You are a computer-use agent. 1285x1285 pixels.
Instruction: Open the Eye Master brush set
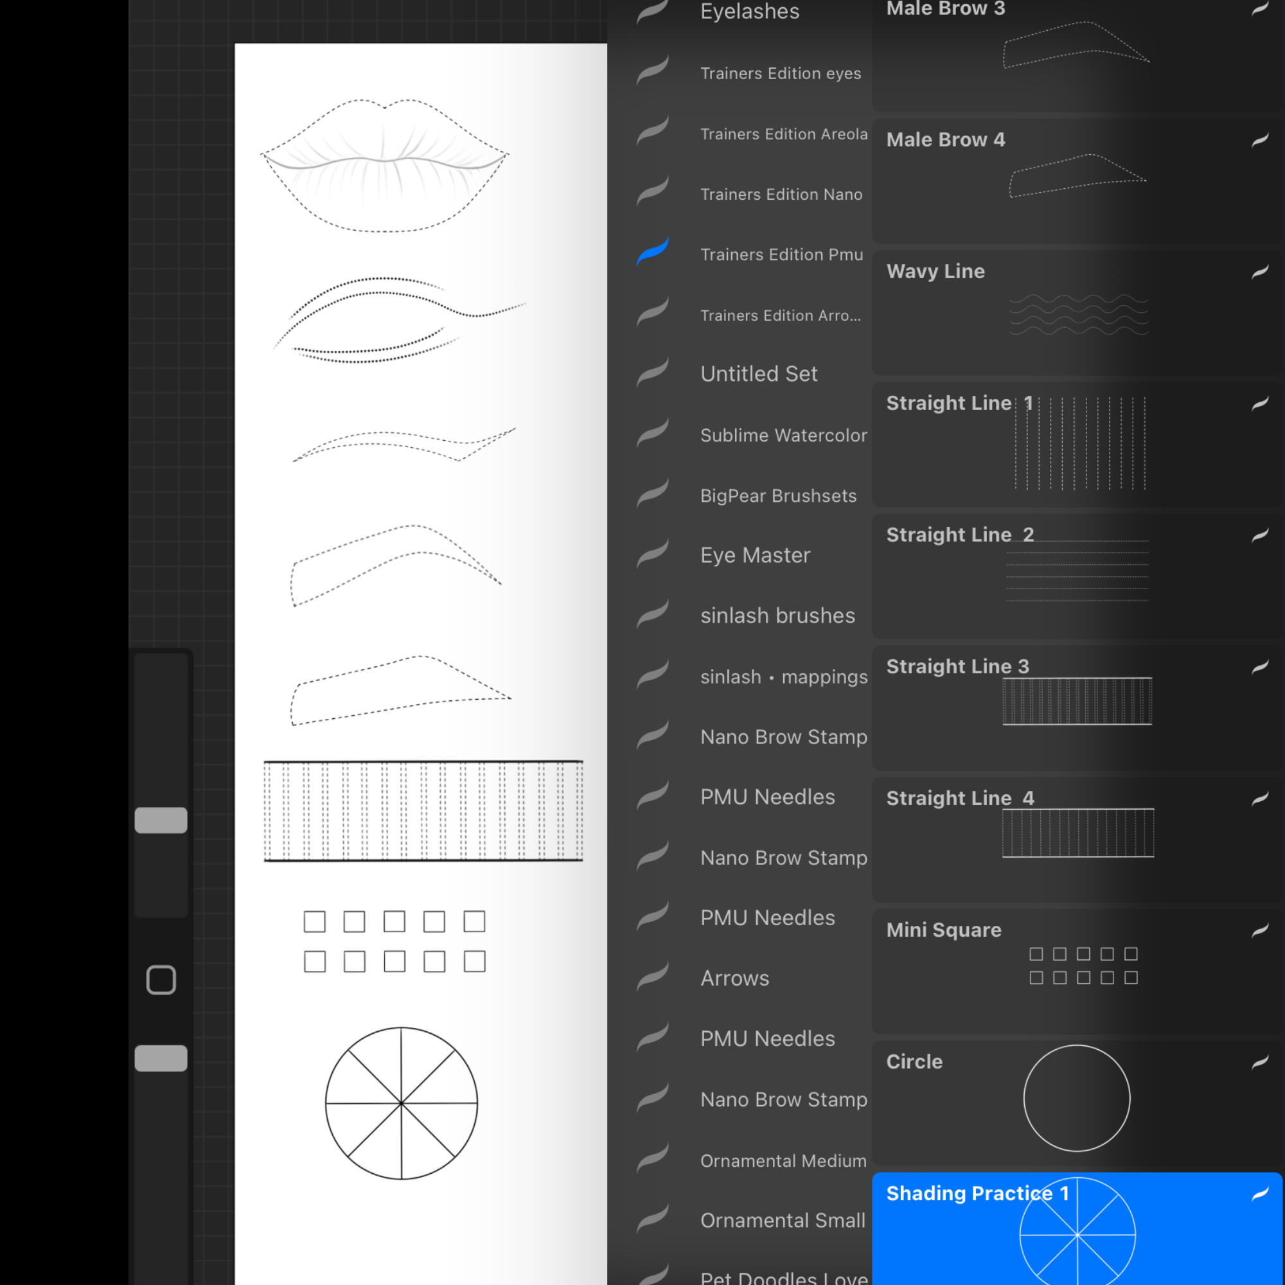click(755, 555)
